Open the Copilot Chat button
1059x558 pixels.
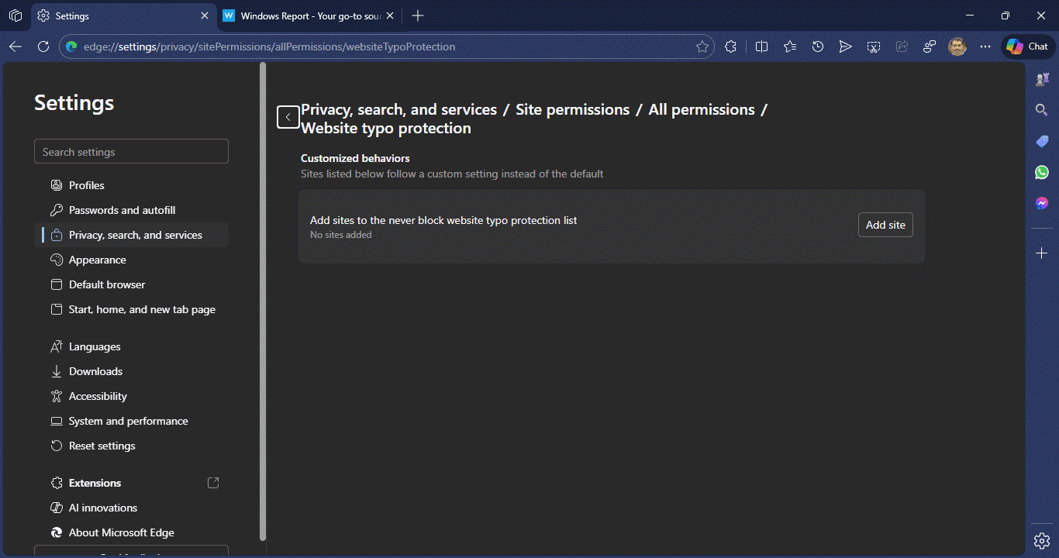[x=1028, y=46]
